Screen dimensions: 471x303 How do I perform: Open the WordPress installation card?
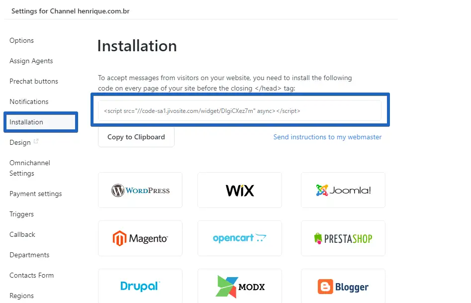pyautogui.click(x=140, y=190)
